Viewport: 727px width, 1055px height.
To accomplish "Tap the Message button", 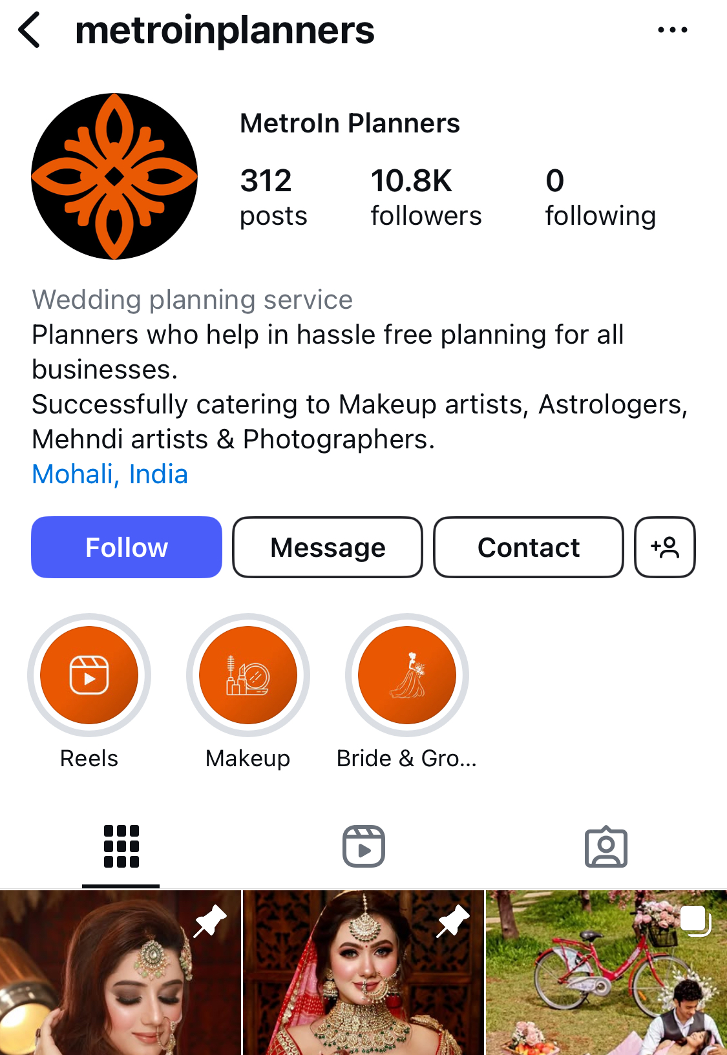I will pos(328,547).
